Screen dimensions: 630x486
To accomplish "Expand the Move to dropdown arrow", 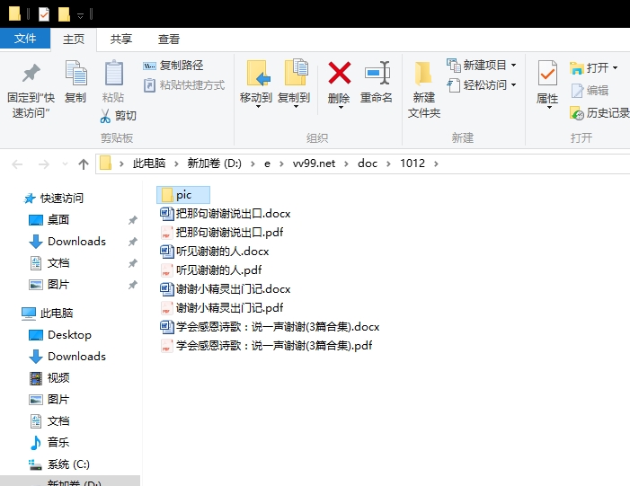I will click(258, 107).
